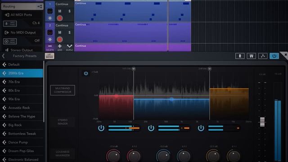Select the blue mid band node

pos(171,99)
